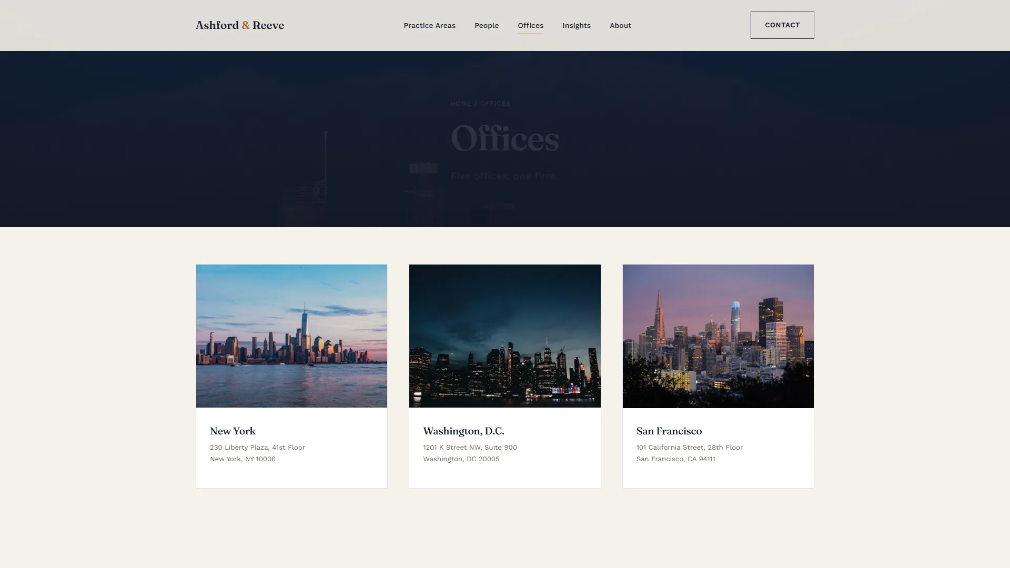Screen dimensions: 1010x568
Task: Open the Washington, D.C. night skyline image
Action: 505,336
